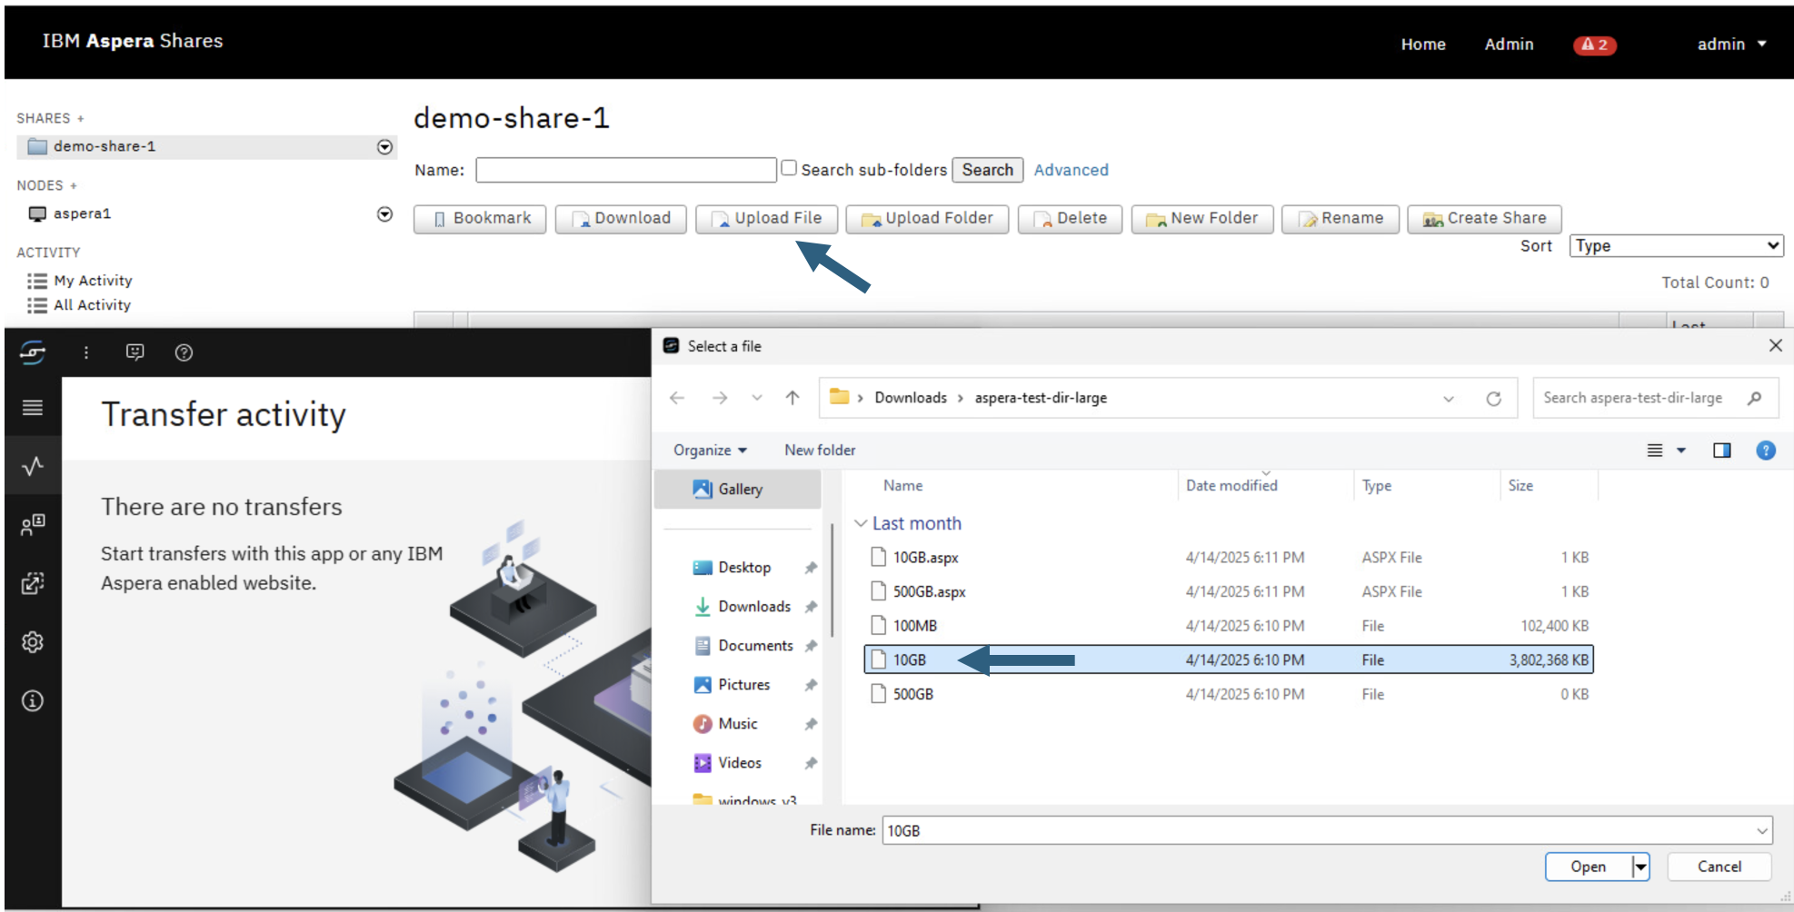This screenshot has width=1794, height=912.
Task: Click the Upload File button
Action: click(766, 219)
